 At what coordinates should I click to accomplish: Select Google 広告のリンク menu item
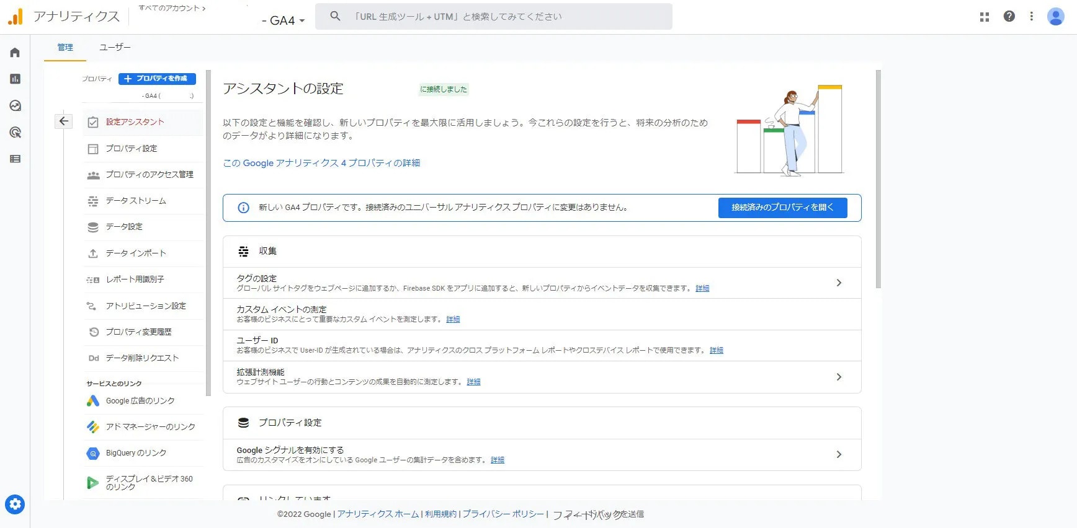[140, 401]
